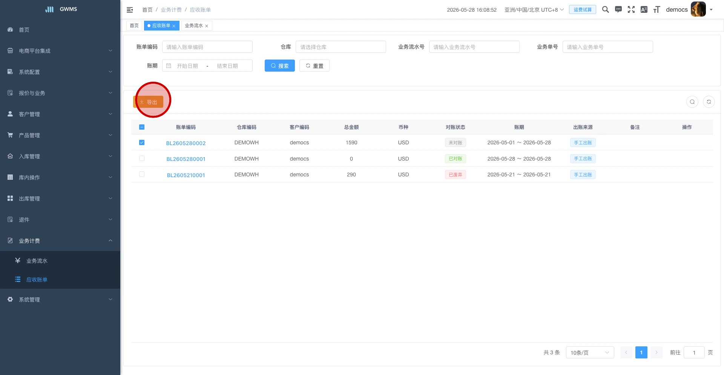Image resolution: width=724 pixels, height=375 pixels.
Task: Check the BL2605210001 row checkbox
Action: (x=142, y=174)
